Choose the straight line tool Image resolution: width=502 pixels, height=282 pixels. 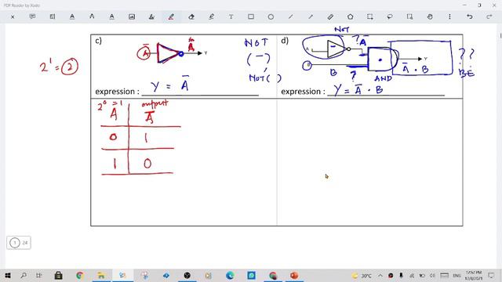pyautogui.click(x=291, y=16)
